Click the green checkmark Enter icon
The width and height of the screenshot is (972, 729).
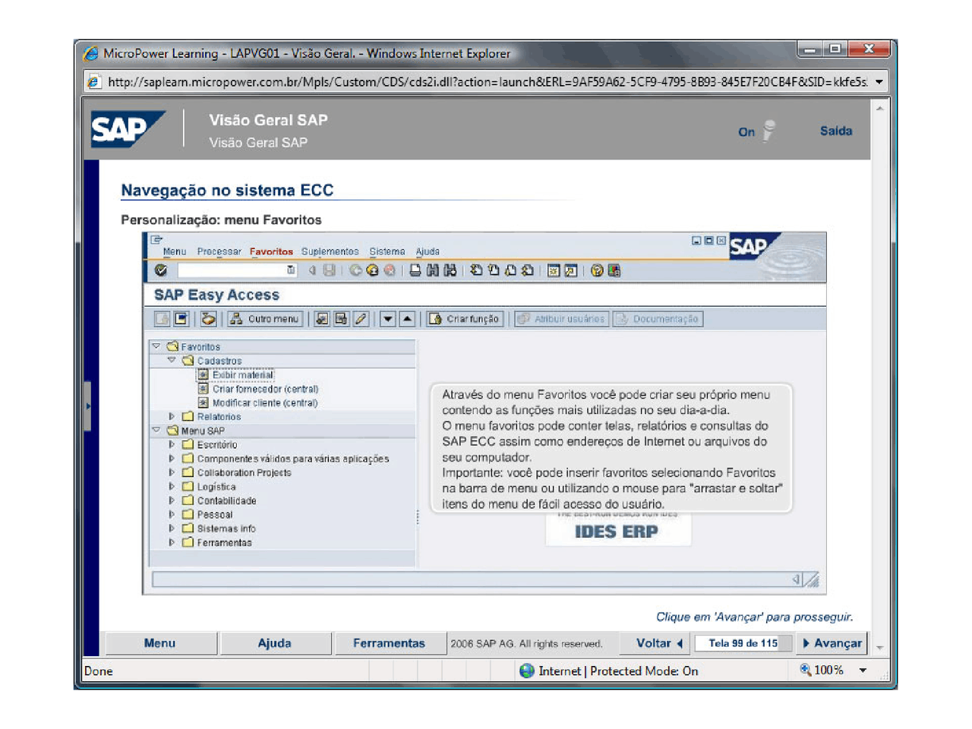coord(162,271)
